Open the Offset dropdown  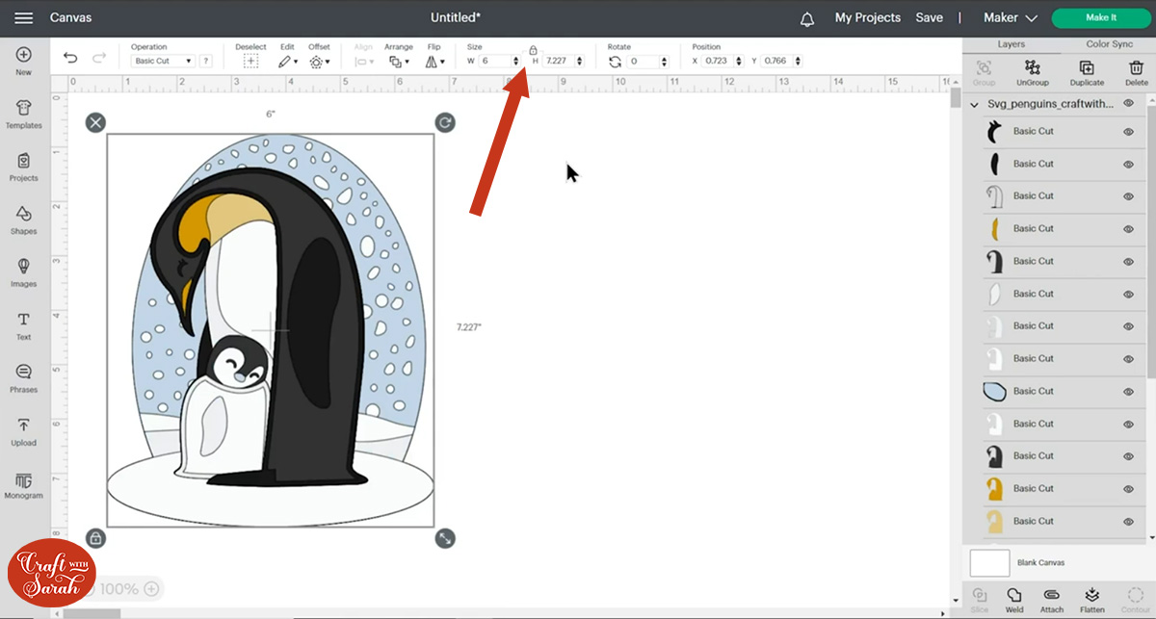(320, 61)
